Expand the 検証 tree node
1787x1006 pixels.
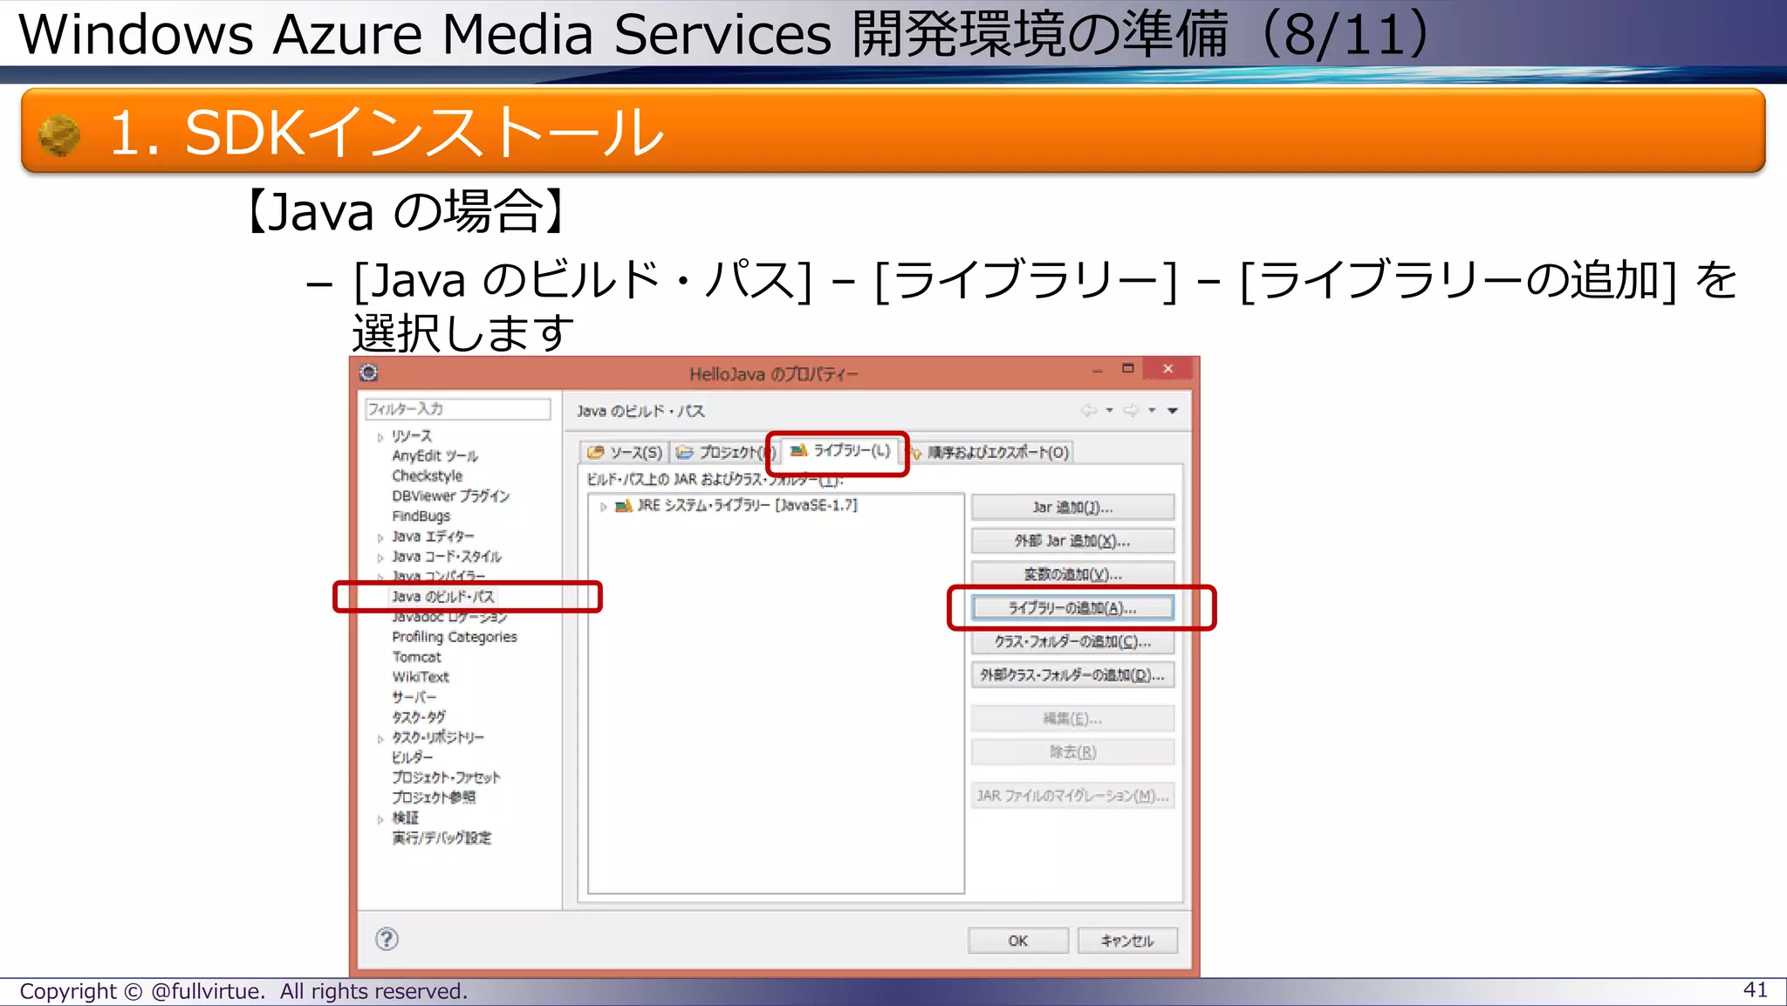380,818
